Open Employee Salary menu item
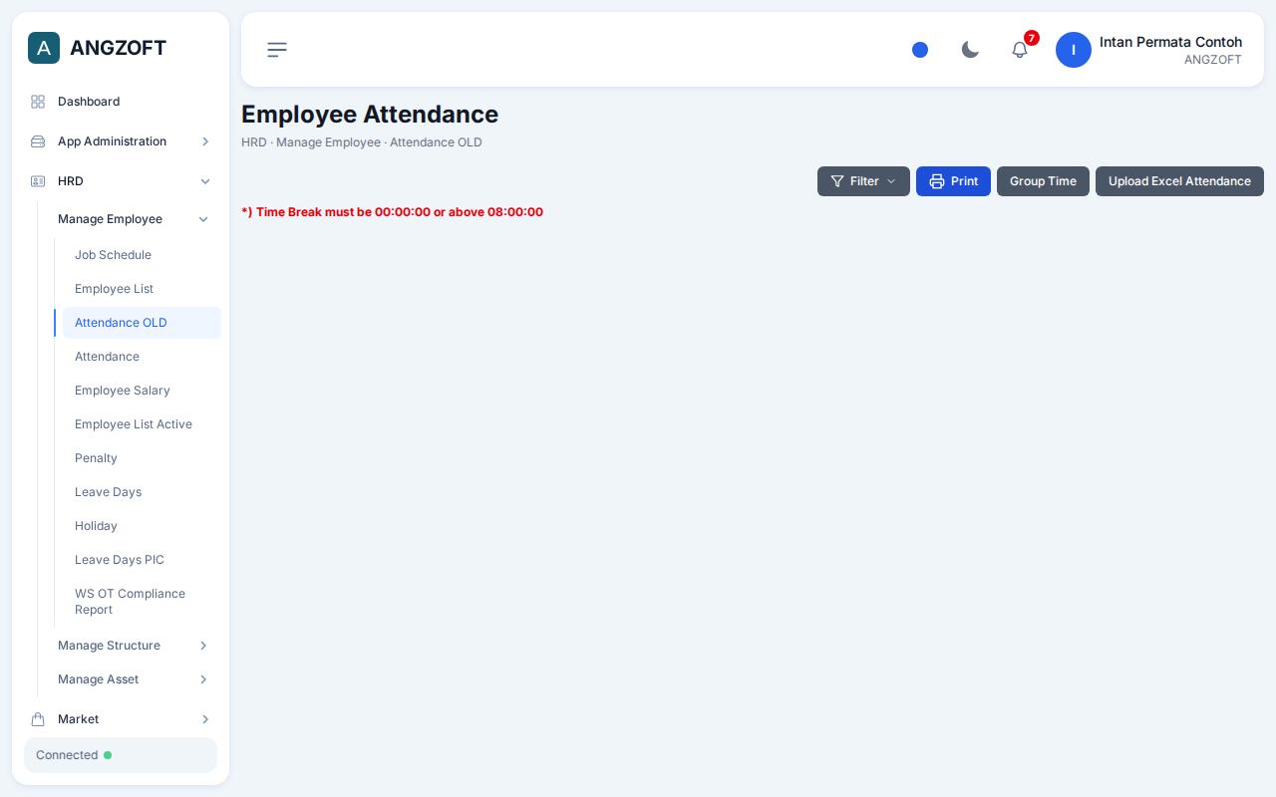Viewport: 1276px width, 797px height. [x=142, y=391]
